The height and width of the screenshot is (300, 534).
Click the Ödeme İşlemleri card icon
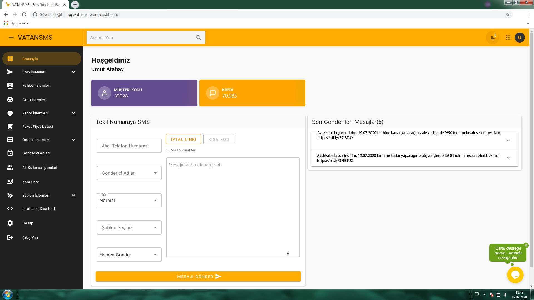[x=10, y=140]
